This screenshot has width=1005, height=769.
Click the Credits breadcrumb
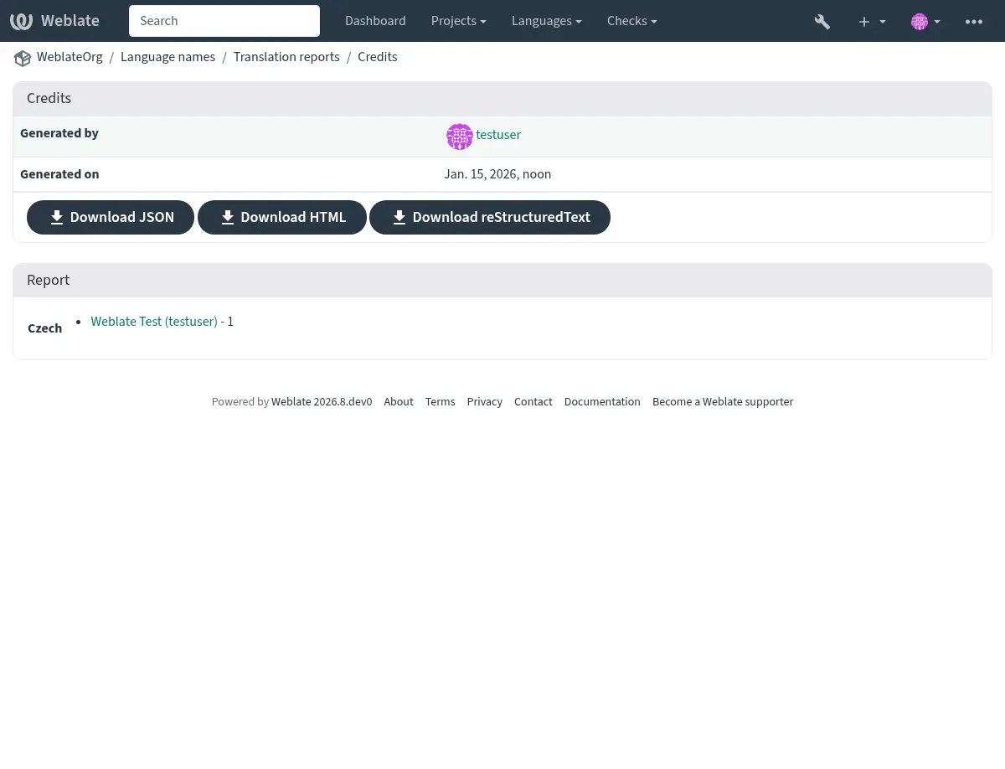(378, 57)
